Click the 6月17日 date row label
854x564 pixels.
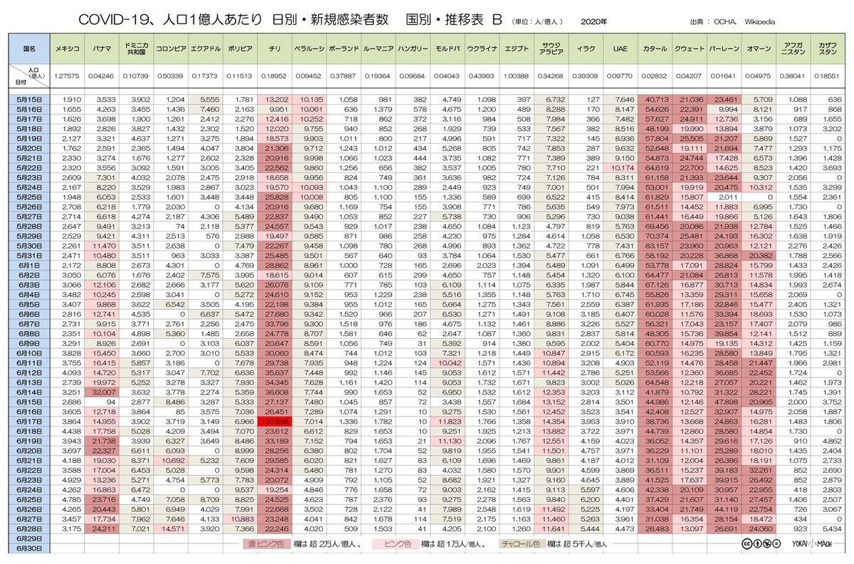click(x=31, y=422)
